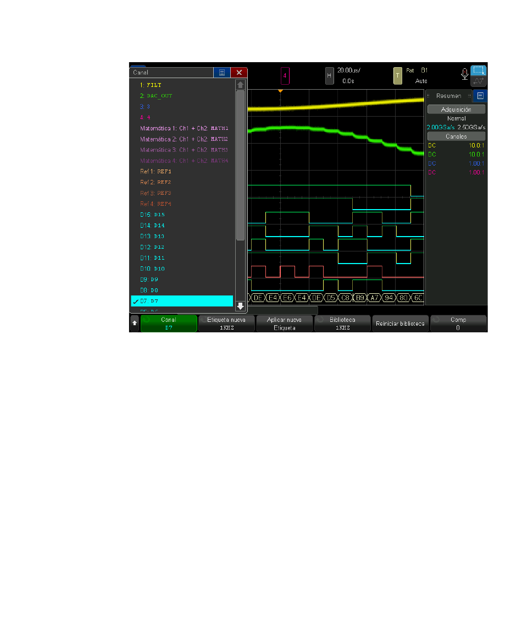Open the Canal D7 softkey
The width and height of the screenshot is (522, 641).
tap(169, 324)
